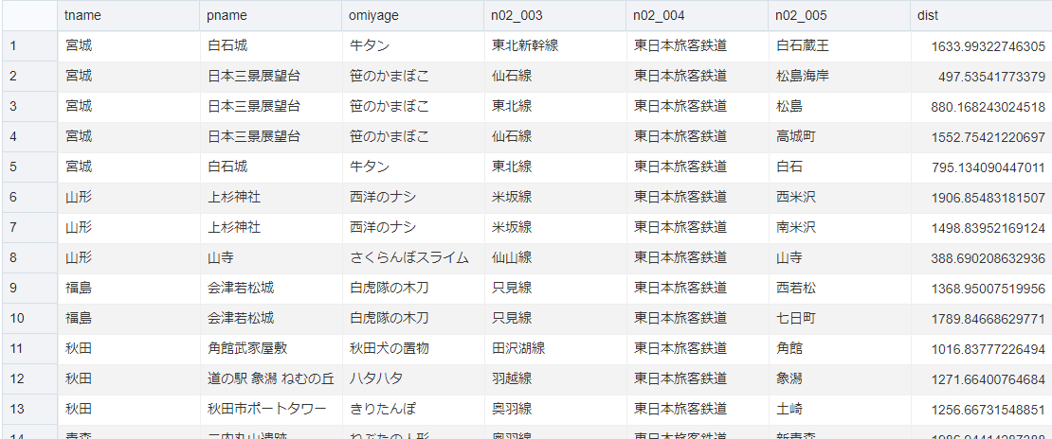
Task: Click the omiyage column header
Action: tap(412, 15)
